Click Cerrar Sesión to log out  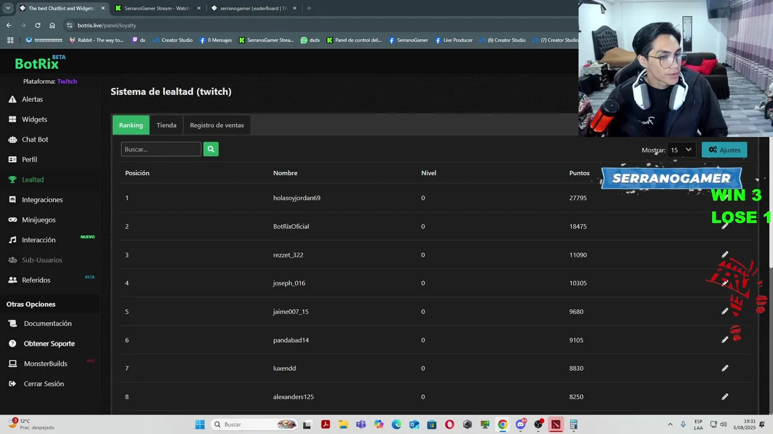(x=43, y=384)
